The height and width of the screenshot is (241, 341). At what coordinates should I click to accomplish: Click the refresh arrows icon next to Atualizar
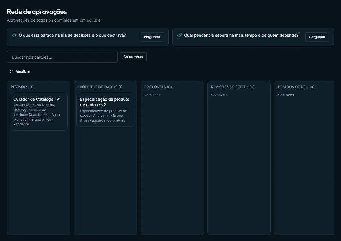pyautogui.click(x=12, y=72)
